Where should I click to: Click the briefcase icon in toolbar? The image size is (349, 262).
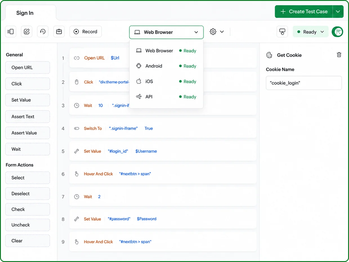point(59,32)
